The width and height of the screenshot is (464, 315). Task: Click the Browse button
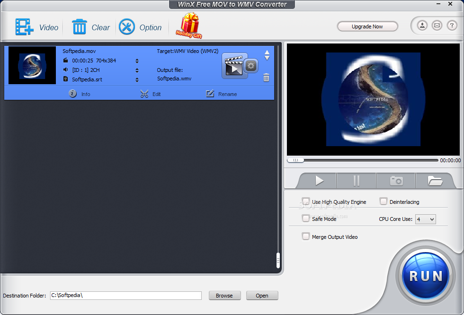(224, 296)
